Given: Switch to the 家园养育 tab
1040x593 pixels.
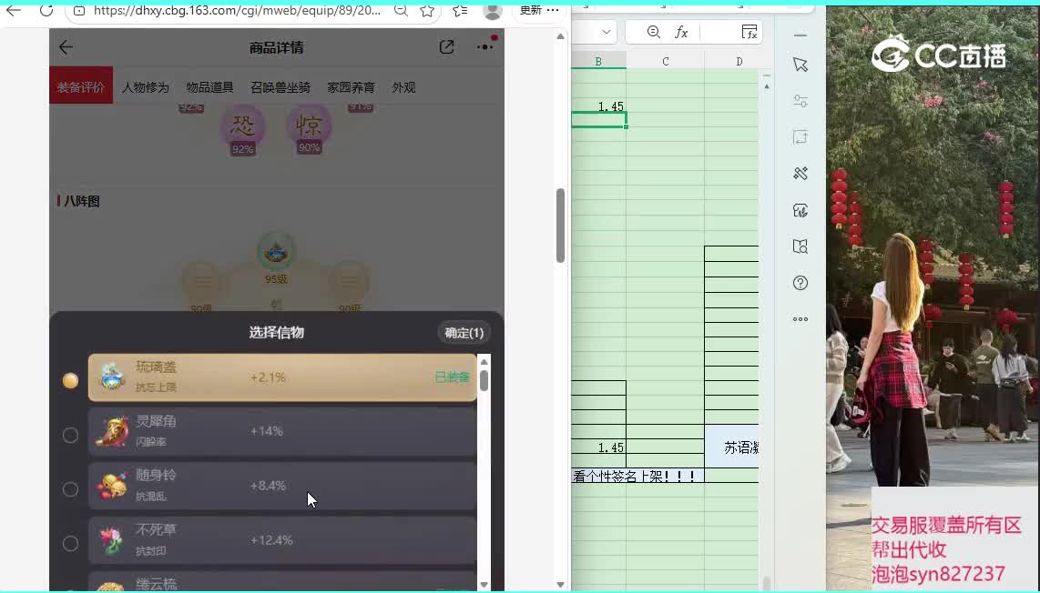Looking at the screenshot, I should click(x=351, y=87).
